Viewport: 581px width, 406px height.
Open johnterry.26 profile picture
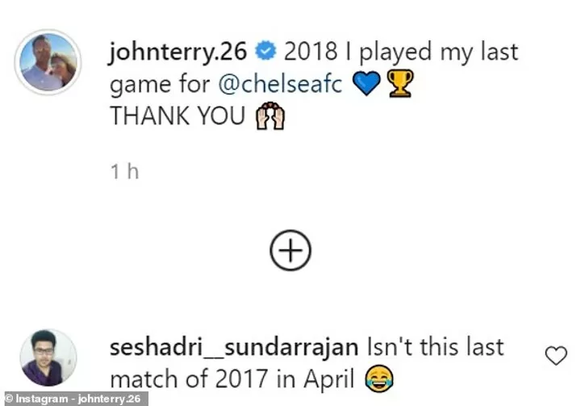point(48,62)
